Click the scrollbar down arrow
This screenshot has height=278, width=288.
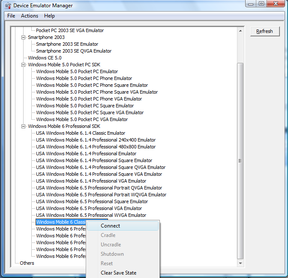click(x=240, y=263)
